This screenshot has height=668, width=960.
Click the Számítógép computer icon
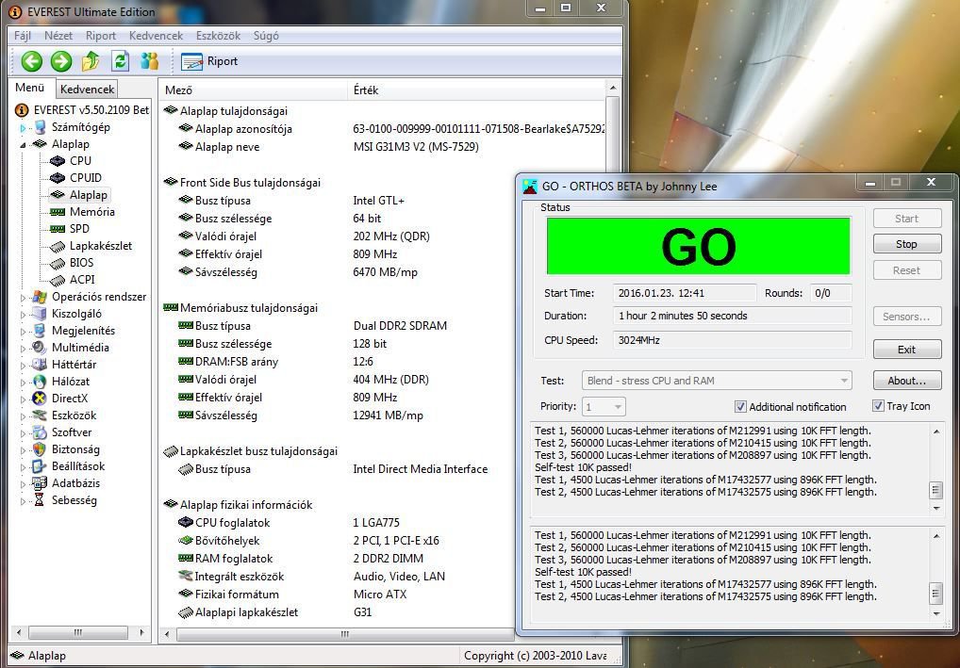coord(40,127)
